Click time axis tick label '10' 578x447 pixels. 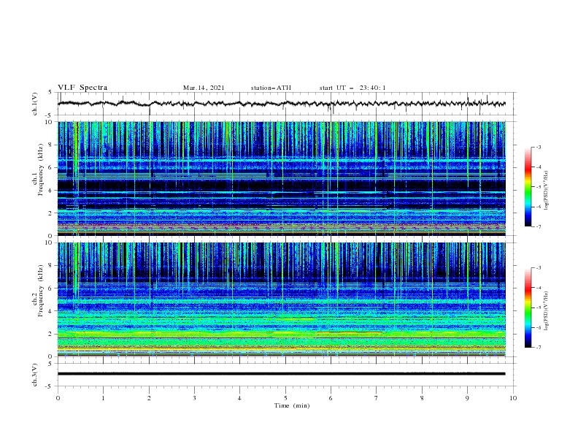tap(513, 398)
